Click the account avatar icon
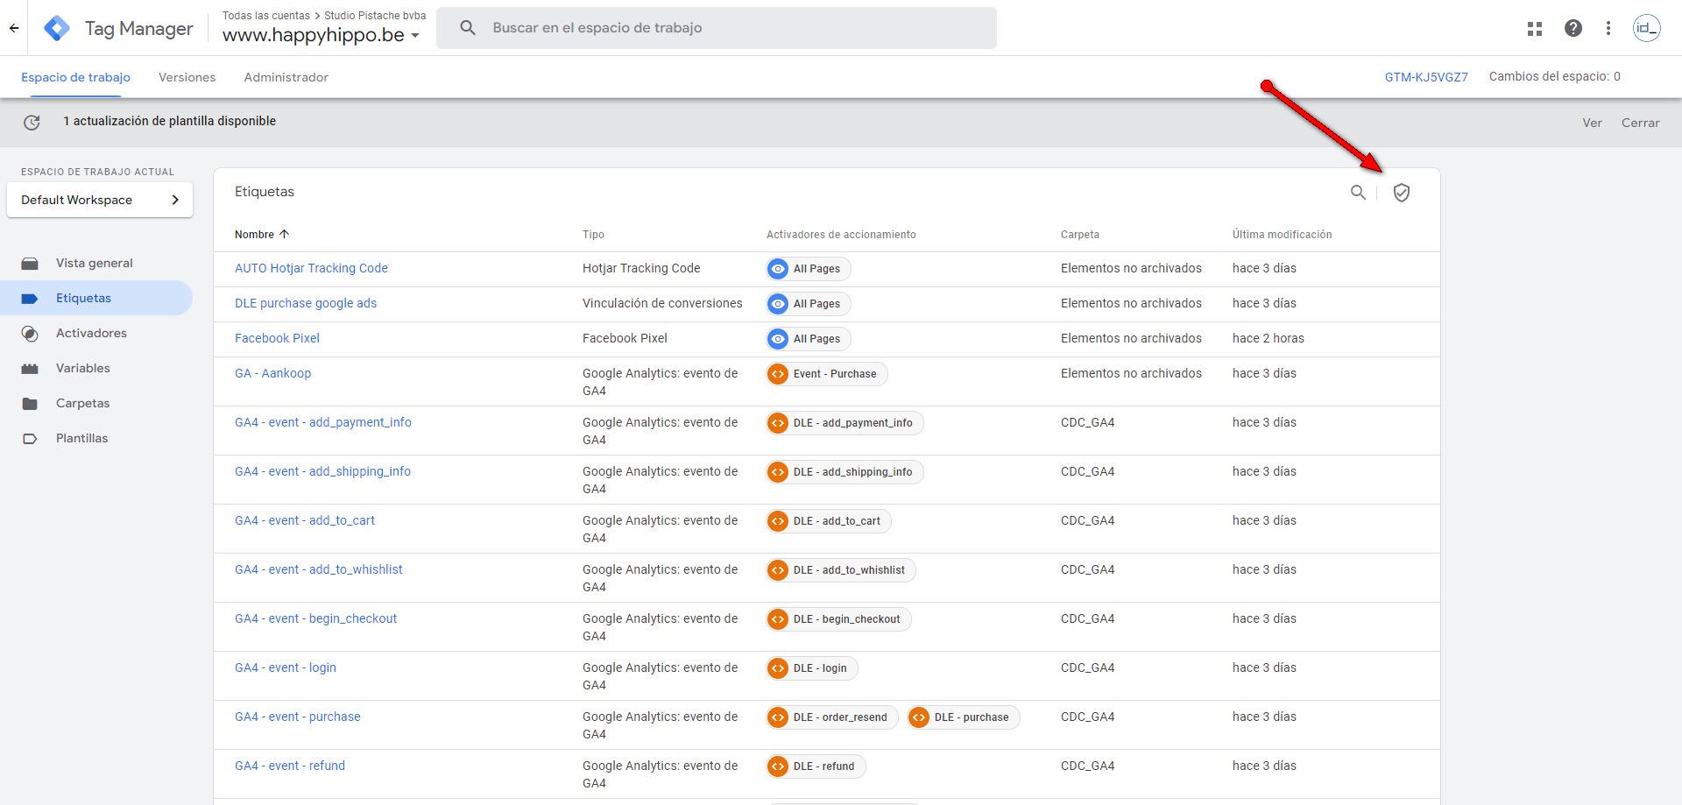1682x805 pixels. 1646,28
